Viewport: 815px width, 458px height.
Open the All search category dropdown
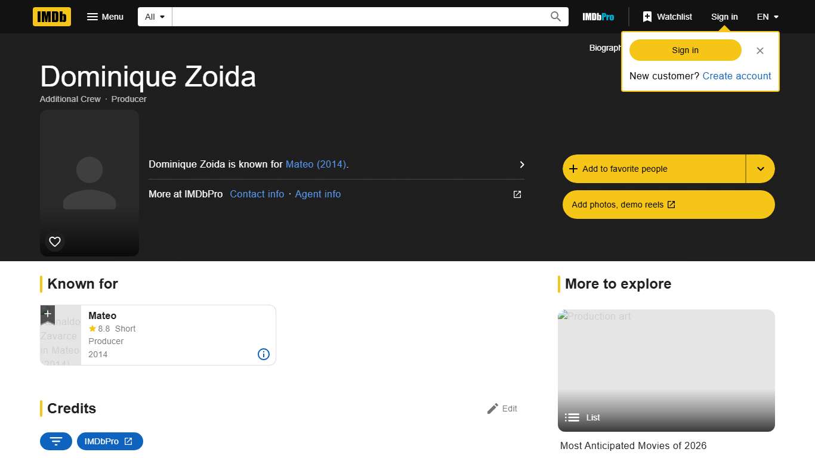coord(154,17)
